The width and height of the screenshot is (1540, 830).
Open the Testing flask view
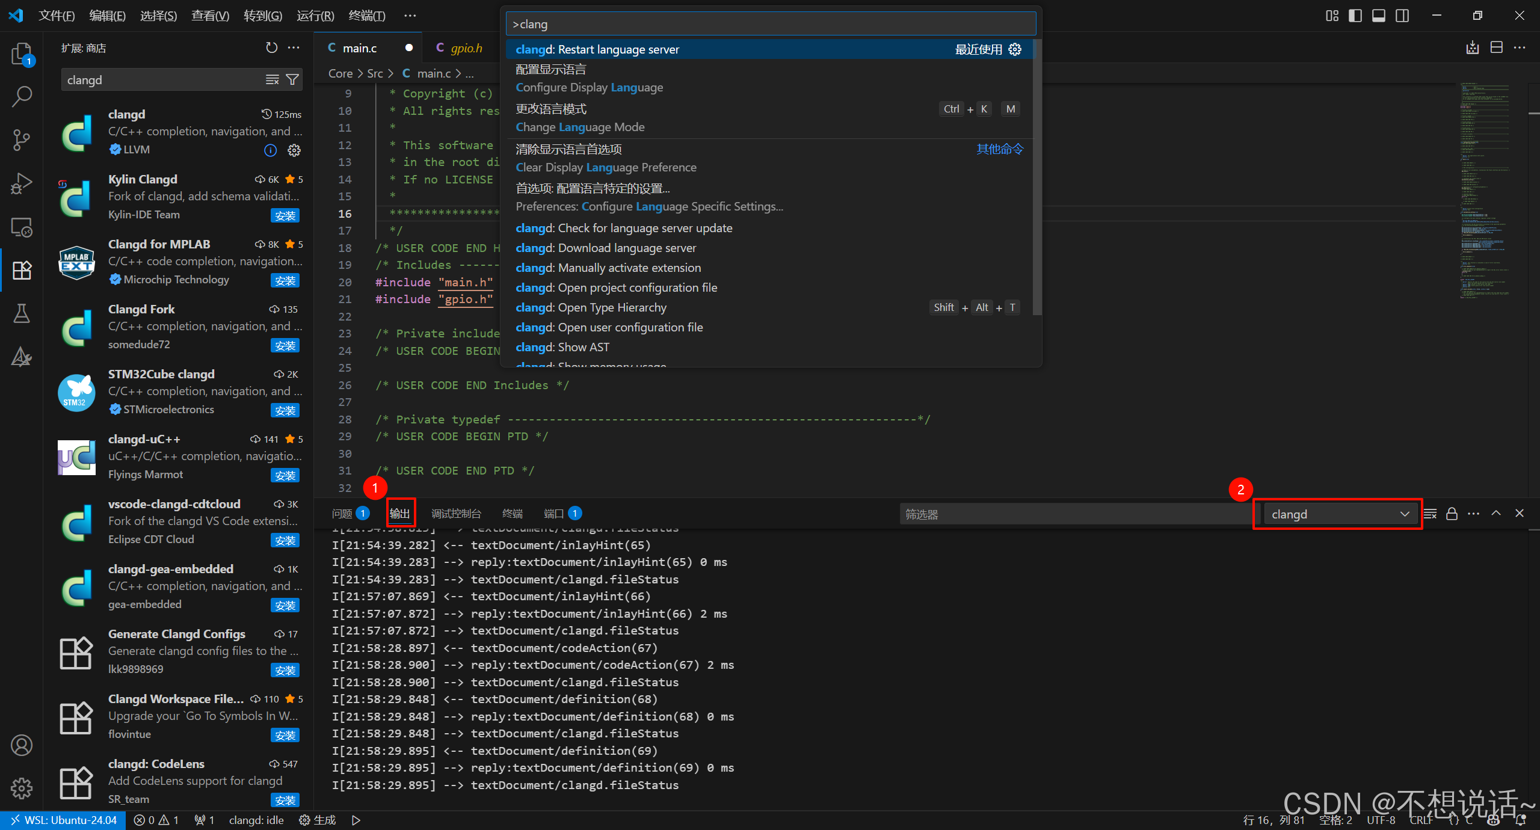coord(22,313)
